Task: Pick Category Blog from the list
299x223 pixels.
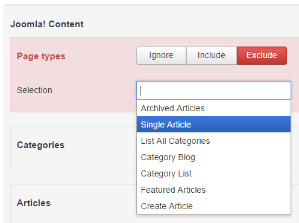Action: [x=213, y=157]
